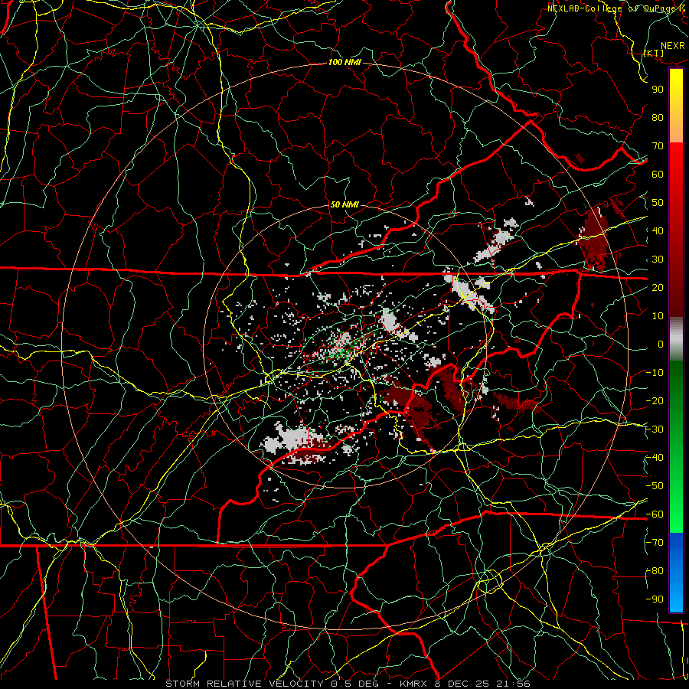Click the 70 value on the velocity scale

[x=658, y=146]
